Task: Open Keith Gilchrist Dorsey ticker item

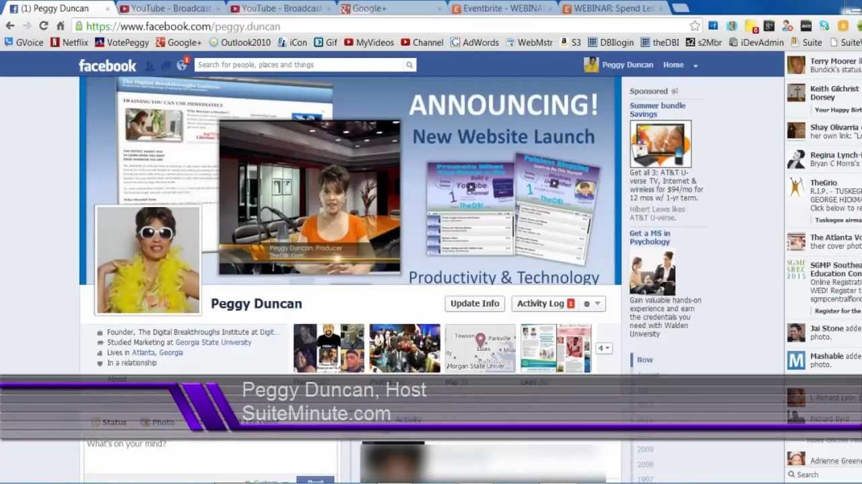Action: coord(824,97)
